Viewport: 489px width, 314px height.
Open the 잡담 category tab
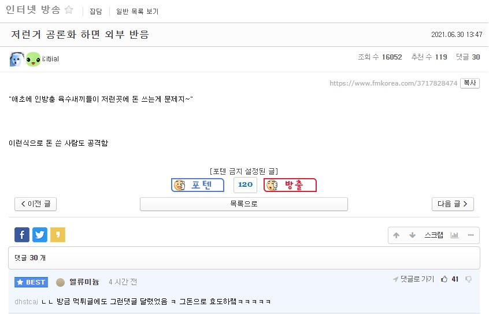96,11
